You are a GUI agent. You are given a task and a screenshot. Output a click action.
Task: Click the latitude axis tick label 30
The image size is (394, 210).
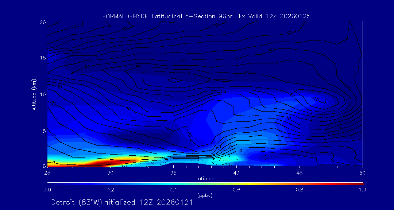[x=110, y=173]
